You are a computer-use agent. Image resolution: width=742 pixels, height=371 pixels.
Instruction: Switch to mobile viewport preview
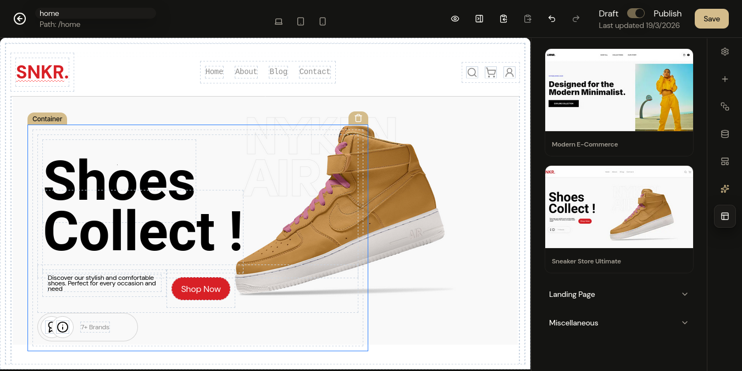[x=323, y=21]
